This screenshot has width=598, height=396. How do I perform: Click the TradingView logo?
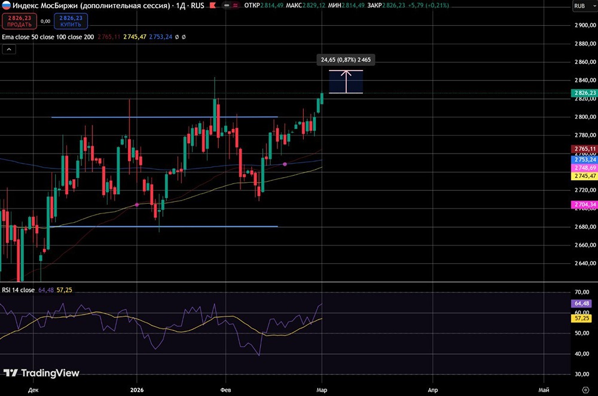click(x=41, y=373)
